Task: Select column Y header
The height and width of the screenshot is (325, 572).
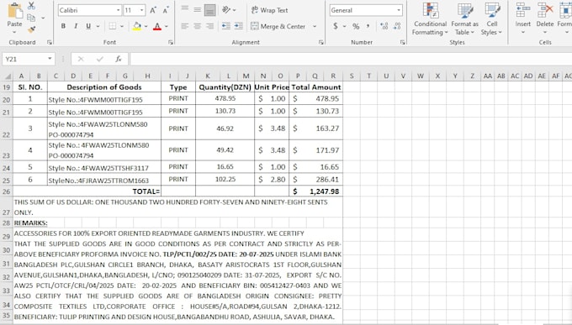Action: (x=455, y=76)
